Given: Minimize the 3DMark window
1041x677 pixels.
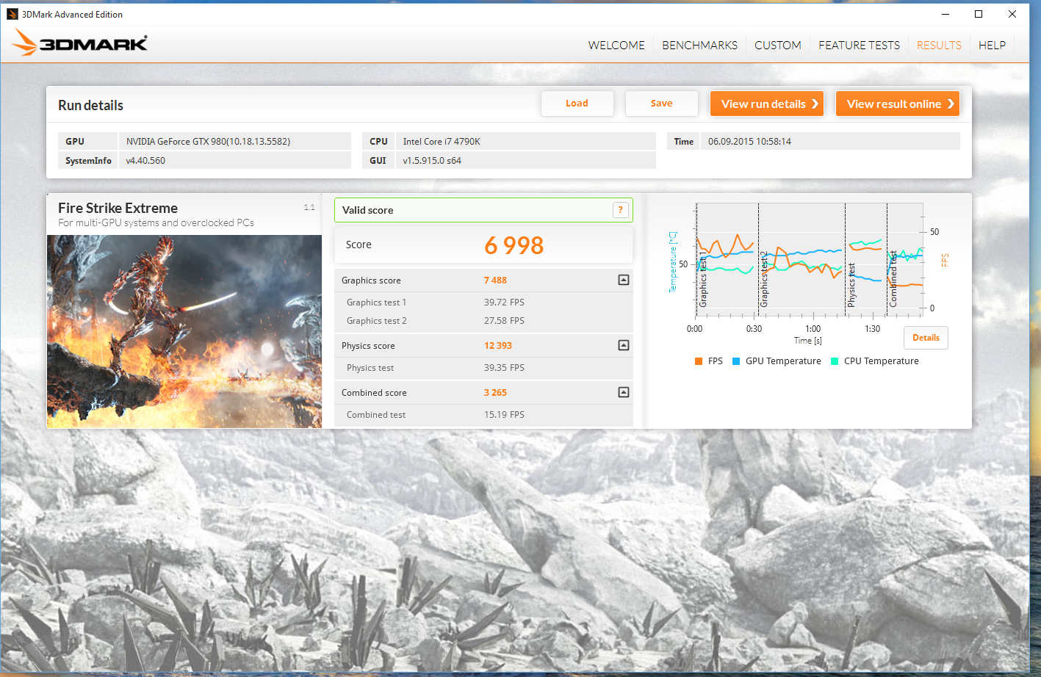Looking at the screenshot, I should pos(945,14).
